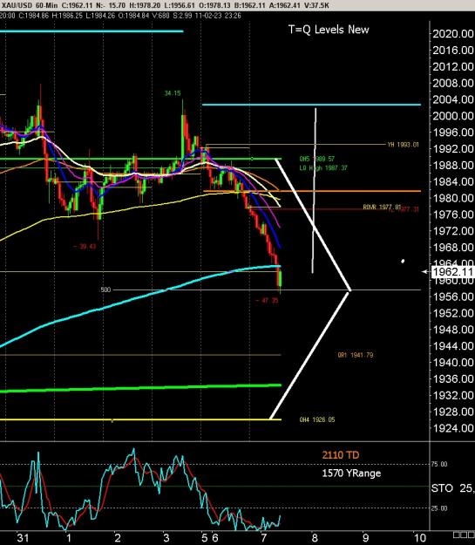This screenshot has height=545, width=475.
Task: Click the 75.00 stochastic level label
Action: pyautogui.click(x=439, y=464)
